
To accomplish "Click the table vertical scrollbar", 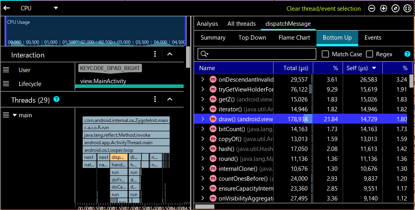I will [x=411, y=81].
